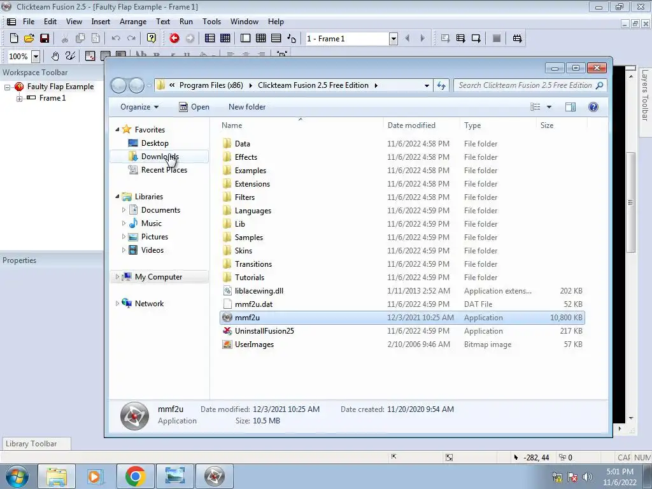
Task: Collapse the Faulty Flap Example tree node
Action: point(7,87)
